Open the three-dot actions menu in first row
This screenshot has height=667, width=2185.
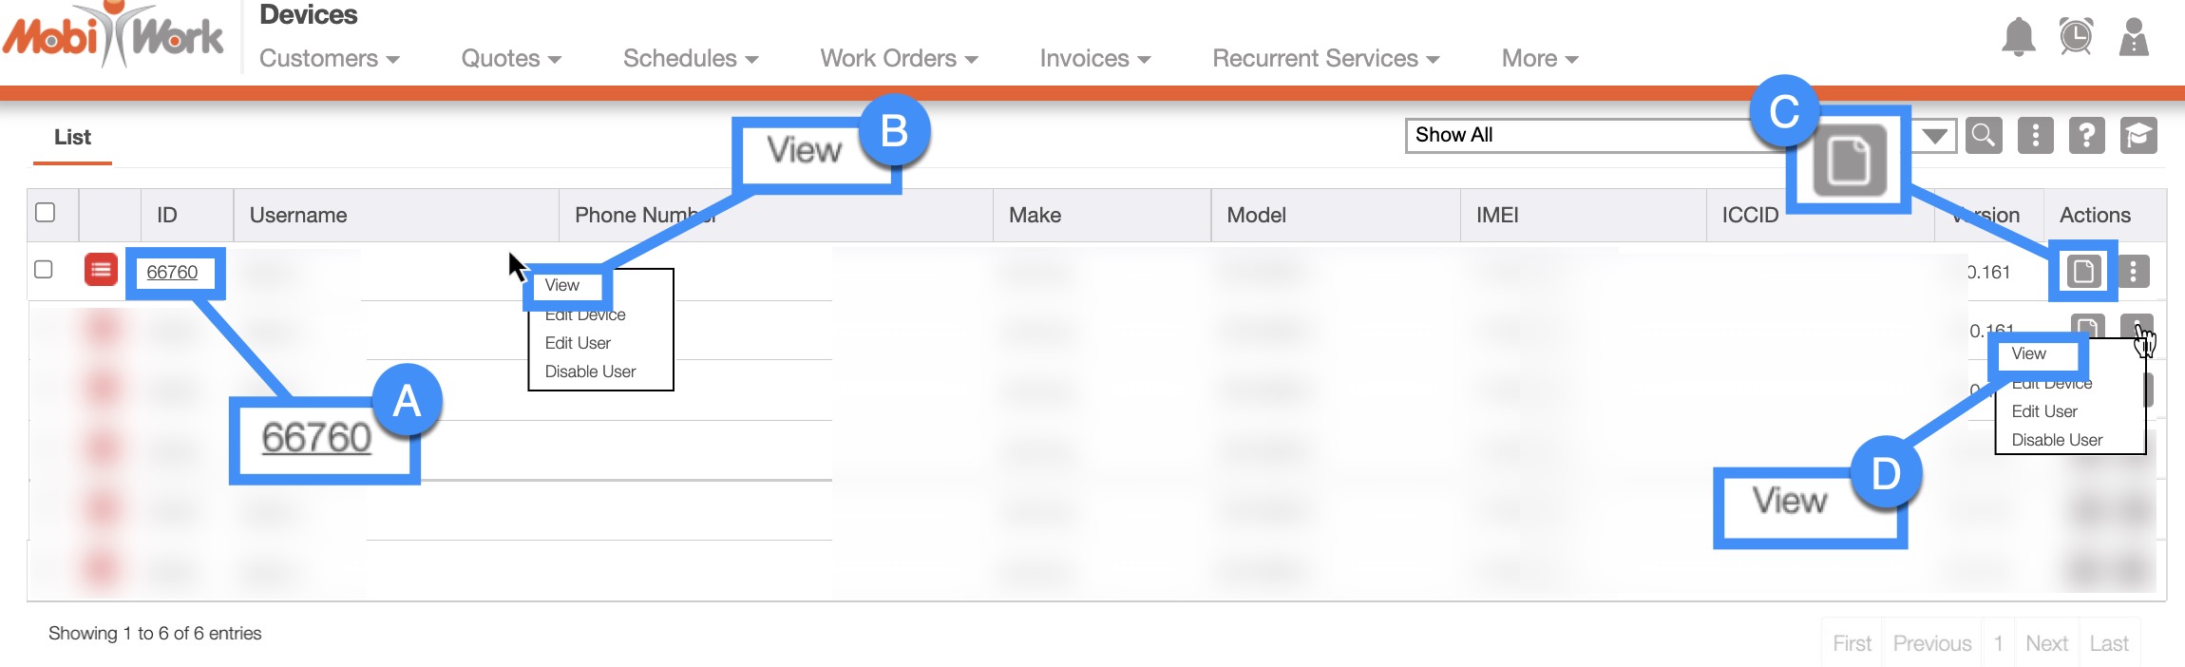[2134, 272]
